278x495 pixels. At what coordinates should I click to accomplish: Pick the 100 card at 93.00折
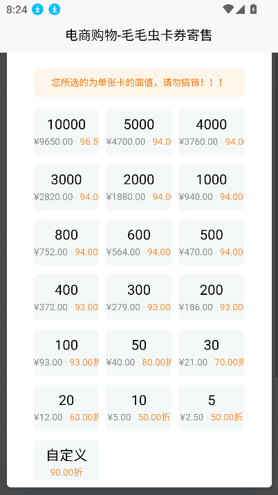66,352
